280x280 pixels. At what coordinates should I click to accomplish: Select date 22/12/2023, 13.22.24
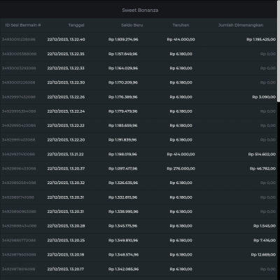[x=66, y=111]
